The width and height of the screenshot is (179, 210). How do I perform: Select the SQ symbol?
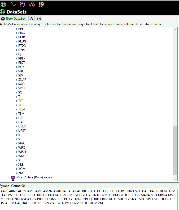20,92
